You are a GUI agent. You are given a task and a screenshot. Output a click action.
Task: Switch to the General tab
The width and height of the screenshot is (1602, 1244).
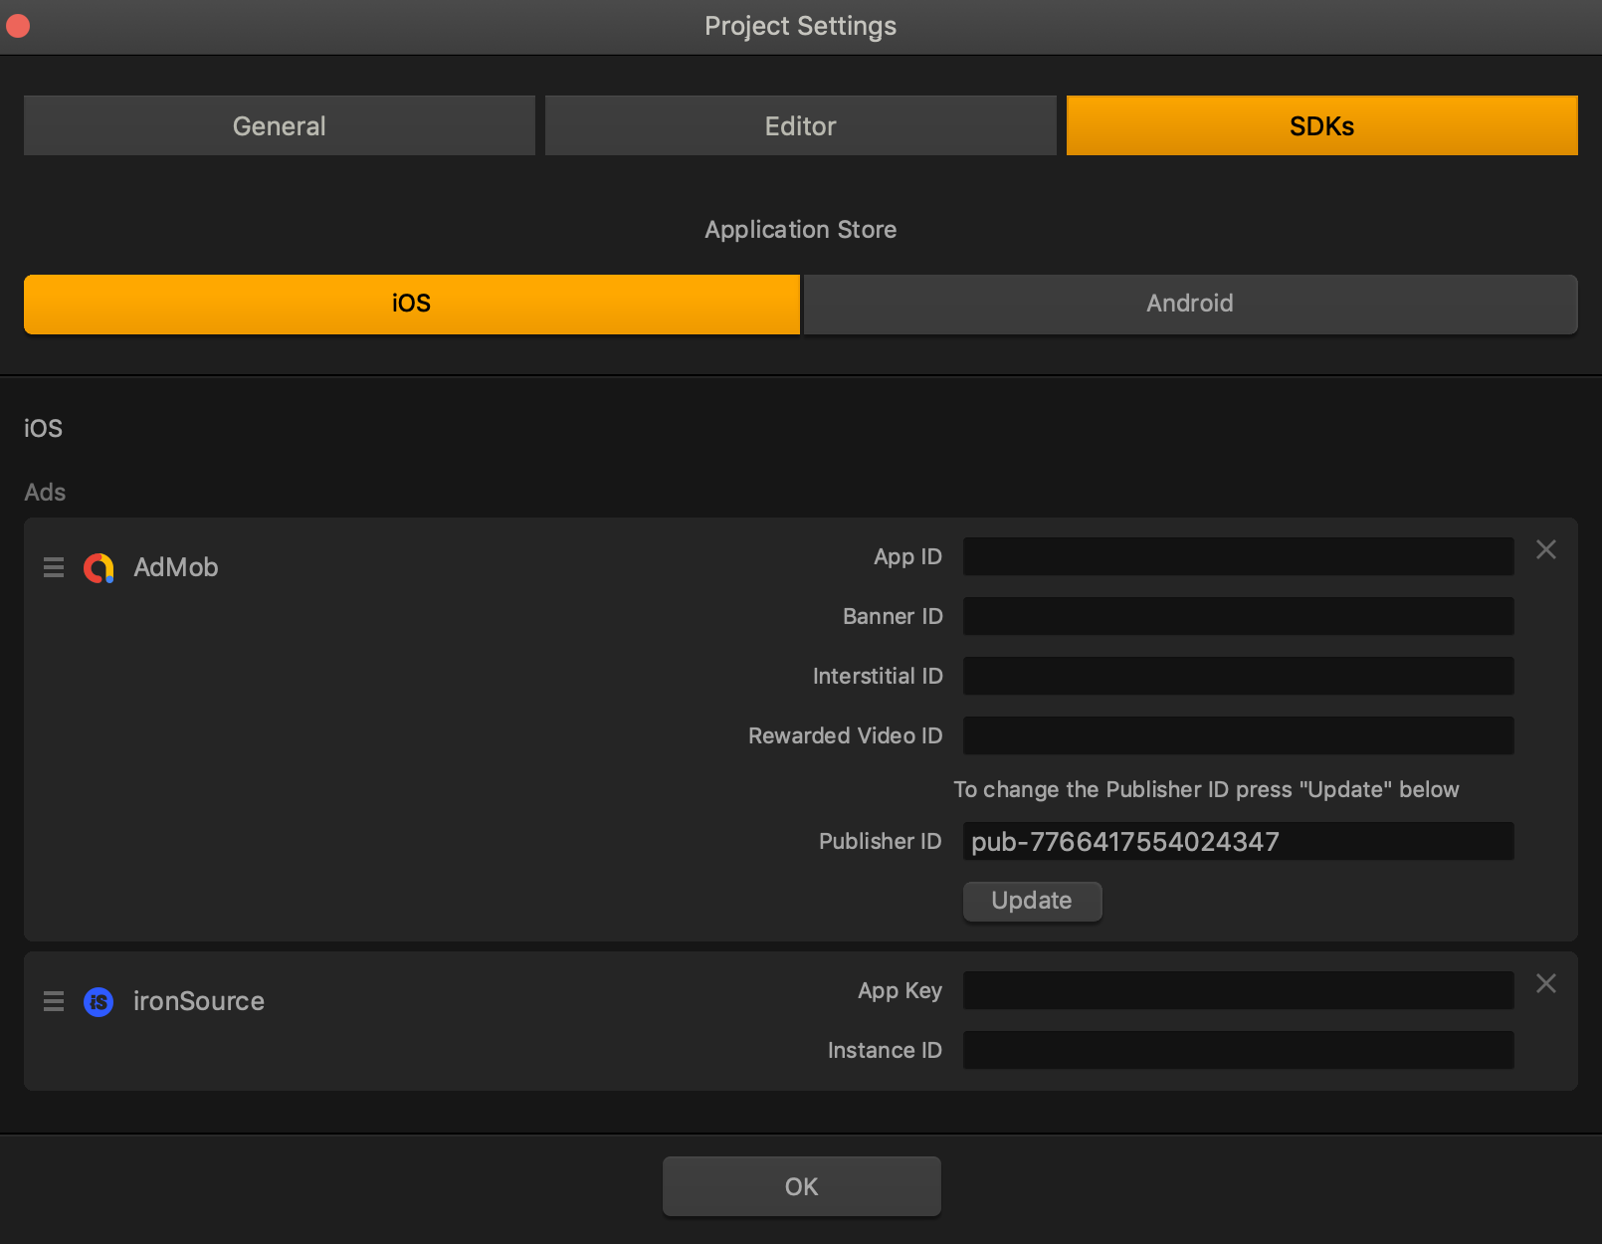pos(279,126)
